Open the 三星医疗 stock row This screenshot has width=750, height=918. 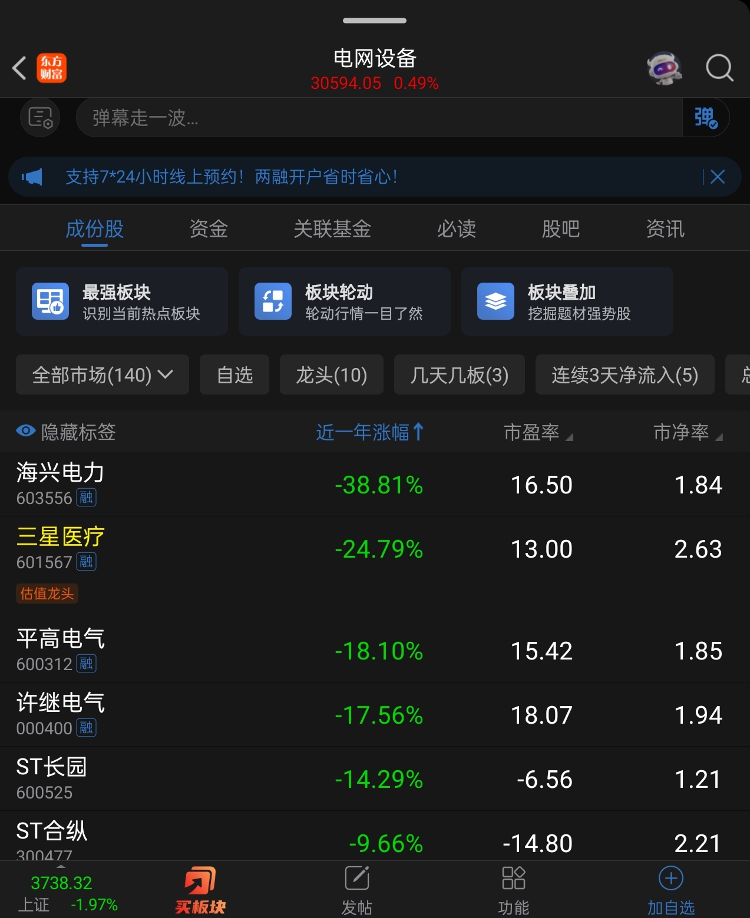pos(375,567)
